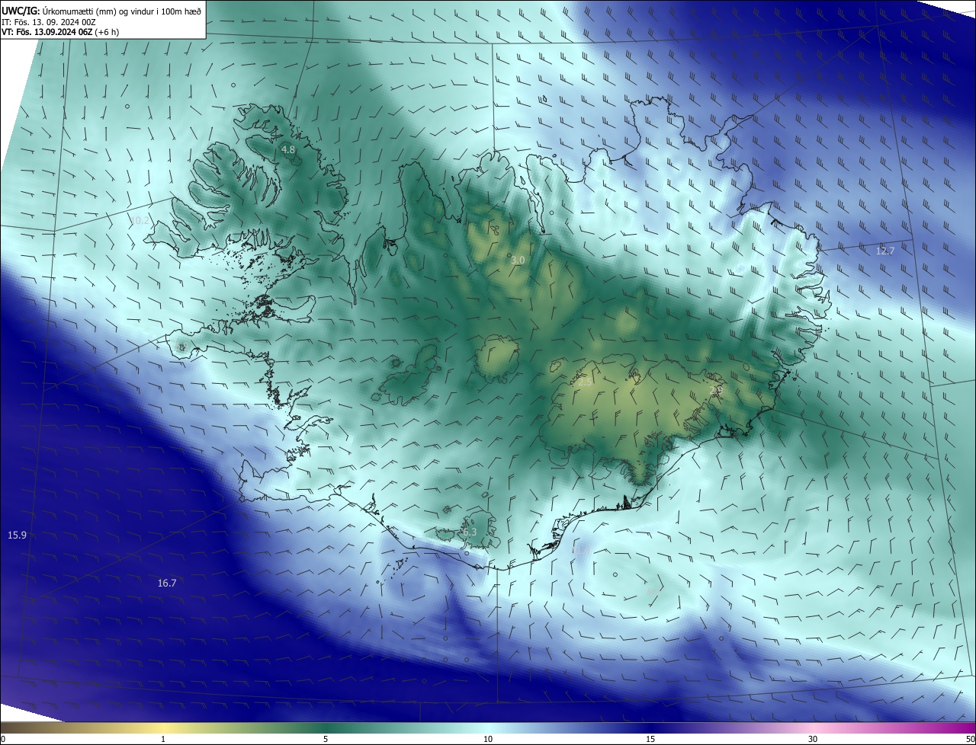Click the 15 tick label on the color scale
Image resolution: width=976 pixels, height=745 pixels.
click(x=650, y=739)
